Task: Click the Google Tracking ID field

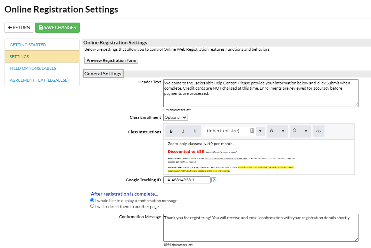Action: tap(187, 180)
